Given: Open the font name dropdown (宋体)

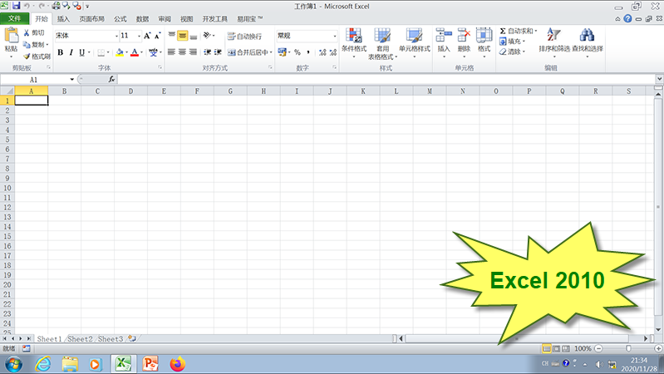Looking at the screenshot, I should (116, 36).
